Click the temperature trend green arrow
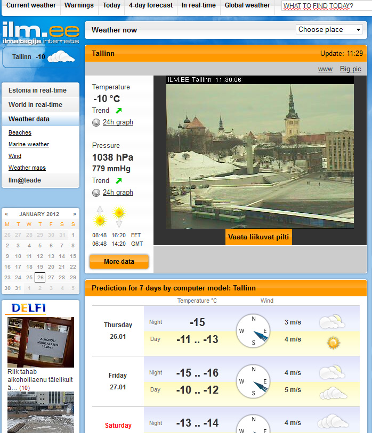The image size is (372, 433). (x=119, y=111)
